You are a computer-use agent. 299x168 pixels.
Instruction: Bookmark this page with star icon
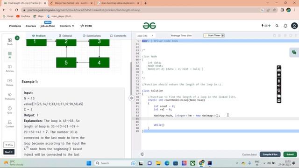click(x=274, y=10)
